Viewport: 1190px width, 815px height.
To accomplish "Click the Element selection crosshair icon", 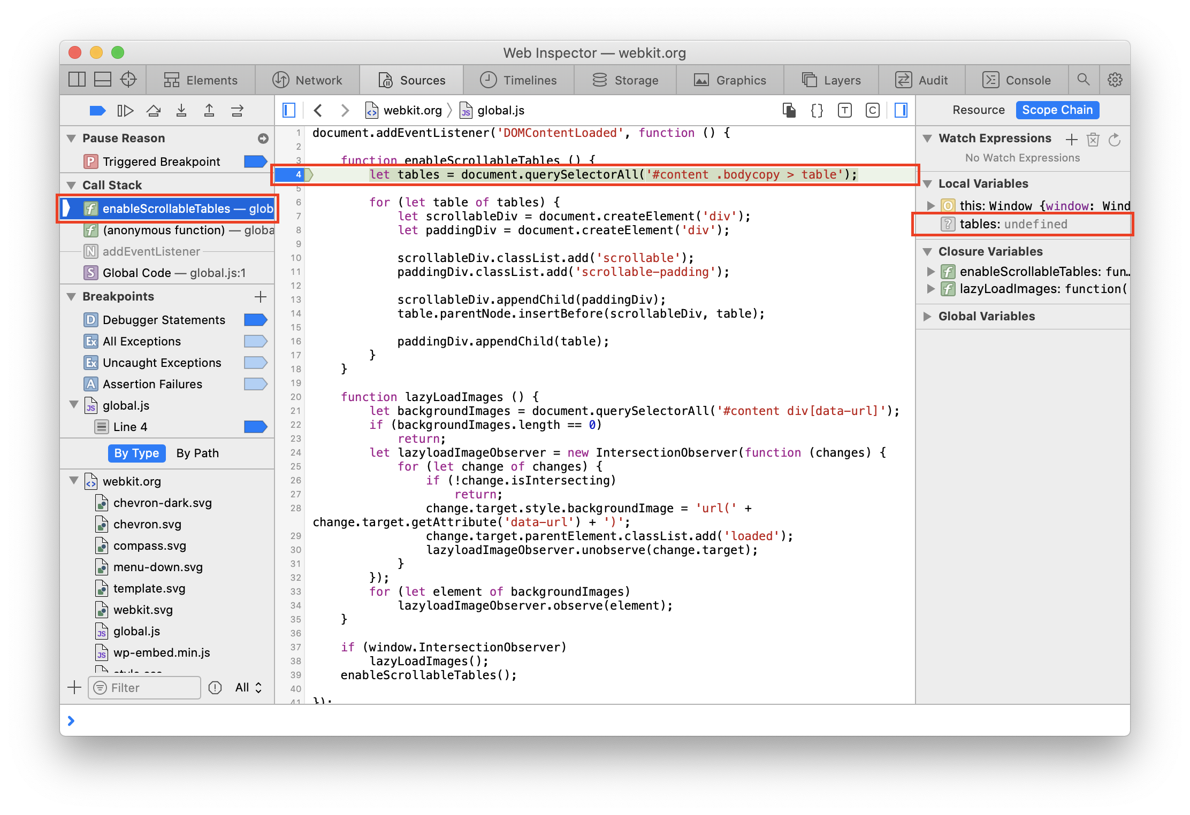I will (128, 80).
